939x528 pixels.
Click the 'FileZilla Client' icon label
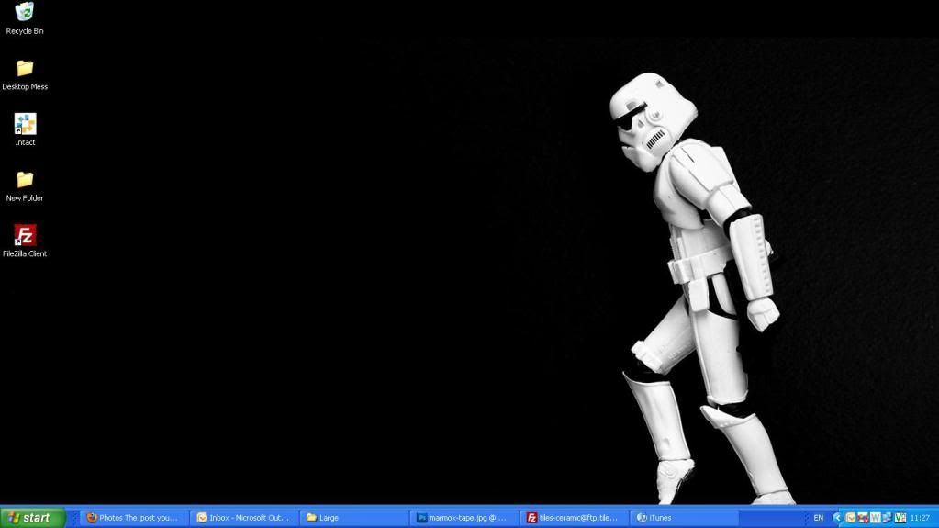pos(25,254)
